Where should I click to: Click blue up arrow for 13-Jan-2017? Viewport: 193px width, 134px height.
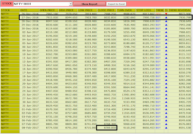pyautogui.click(x=166, y=65)
